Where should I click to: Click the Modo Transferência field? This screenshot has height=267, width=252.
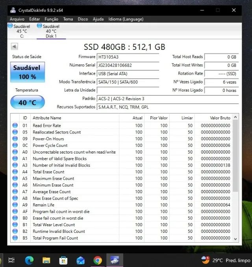click(x=128, y=82)
